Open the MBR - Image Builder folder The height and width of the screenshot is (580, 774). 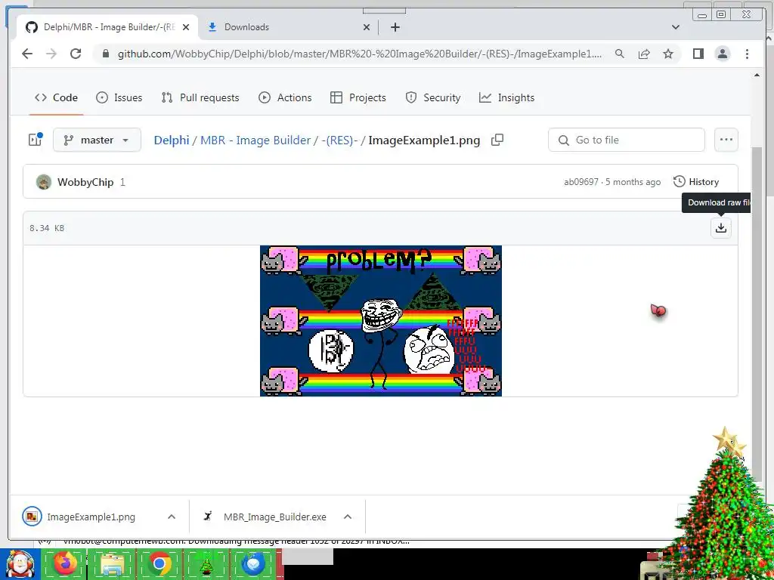(x=255, y=140)
